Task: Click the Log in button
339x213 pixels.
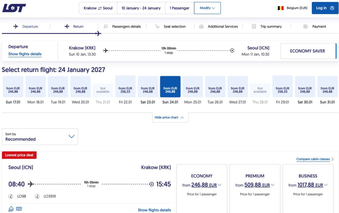Action: pyautogui.click(x=325, y=8)
